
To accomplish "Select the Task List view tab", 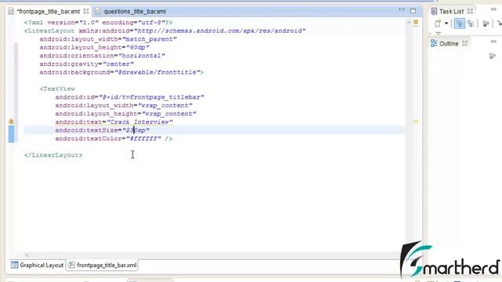I will (451, 12).
